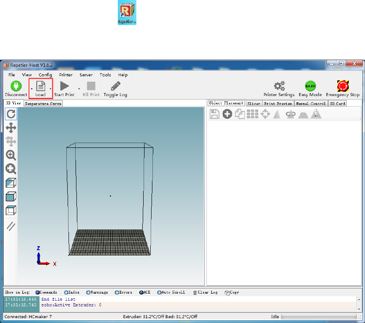Screen dimensions: 365x323
Task: Click 'Connected: HCmaker 7' status text
Action: (28, 317)
